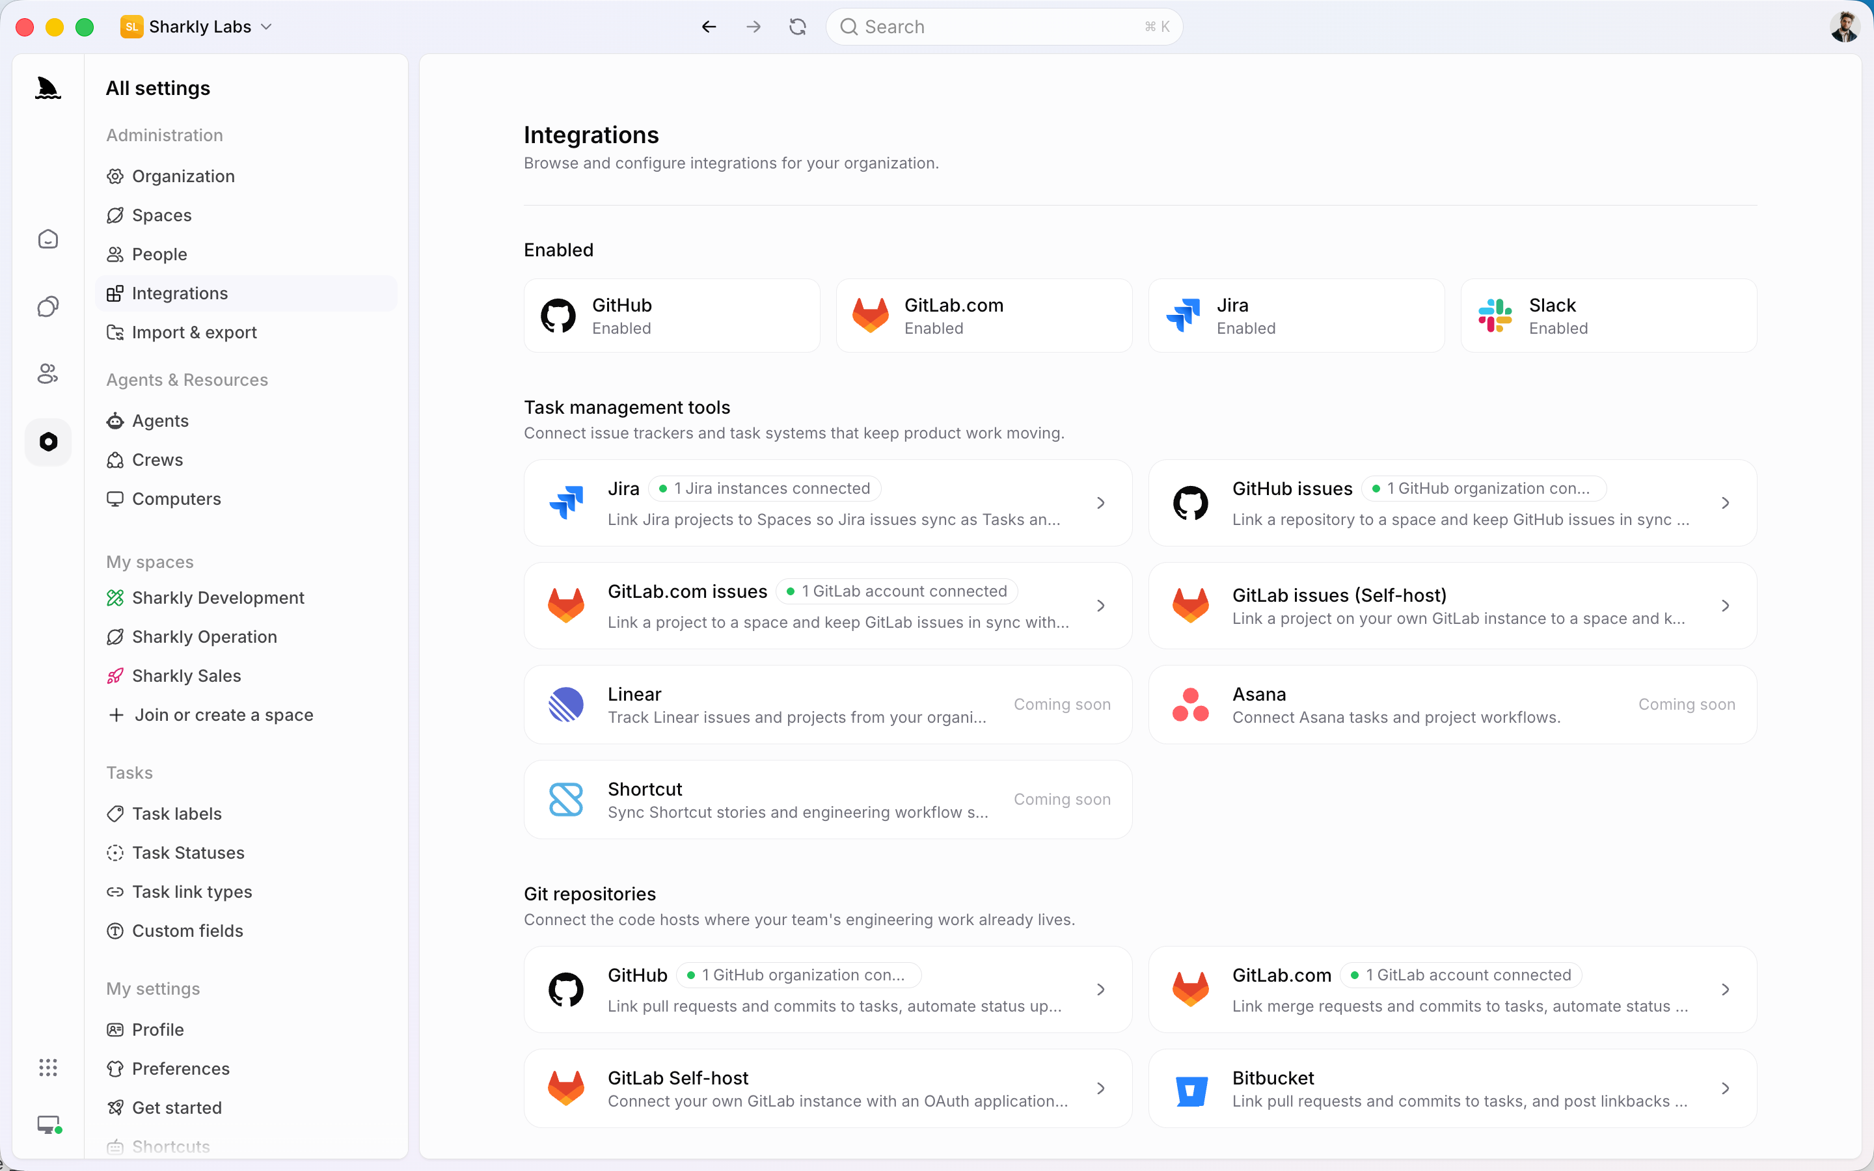The width and height of the screenshot is (1874, 1171).
Task: Open Crews in sidebar
Action: pos(246,460)
